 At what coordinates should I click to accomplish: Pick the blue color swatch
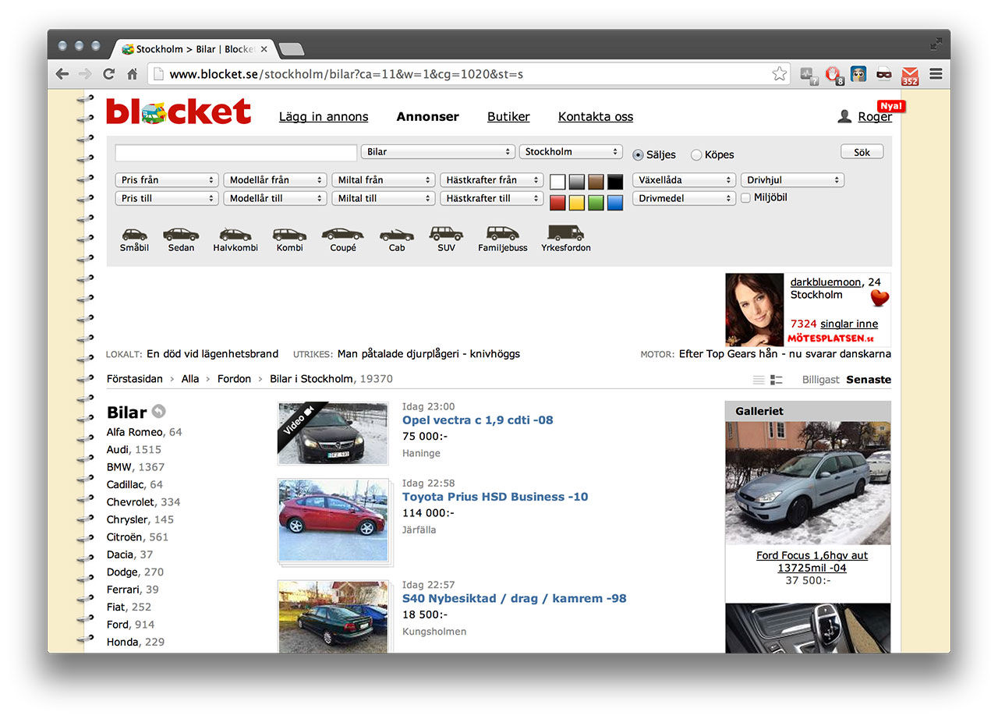pos(615,203)
